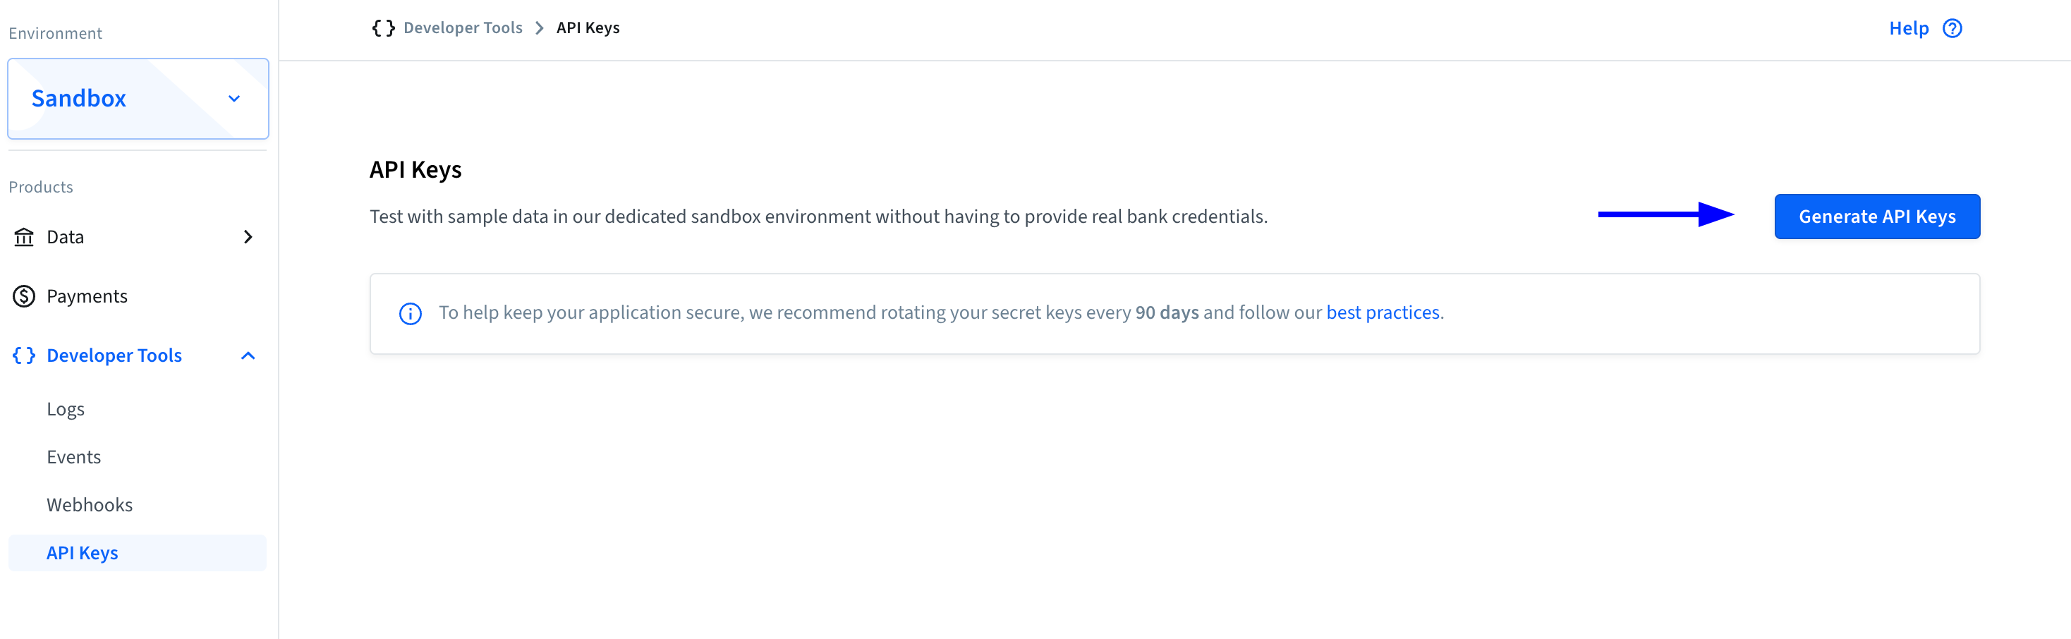Open the Logs menu item
Screen dimensions: 2071x639
click(65, 409)
